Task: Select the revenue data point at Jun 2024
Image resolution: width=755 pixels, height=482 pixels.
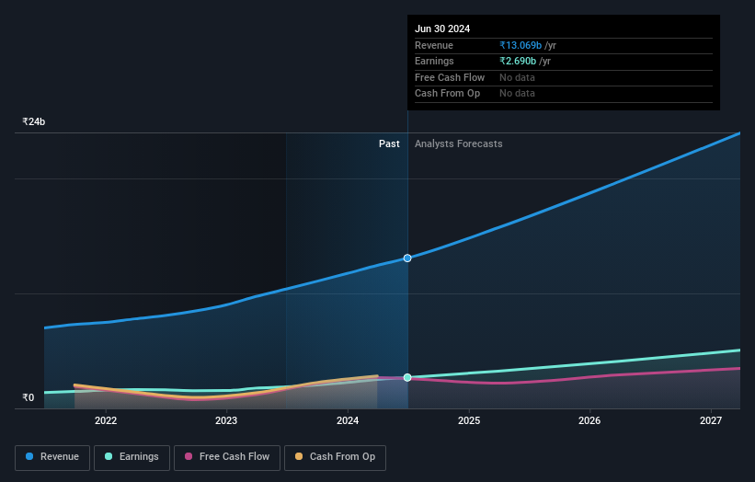Action: point(407,258)
